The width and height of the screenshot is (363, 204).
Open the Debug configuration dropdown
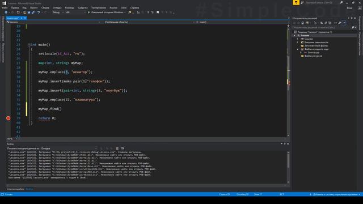[x=58, y=12]
